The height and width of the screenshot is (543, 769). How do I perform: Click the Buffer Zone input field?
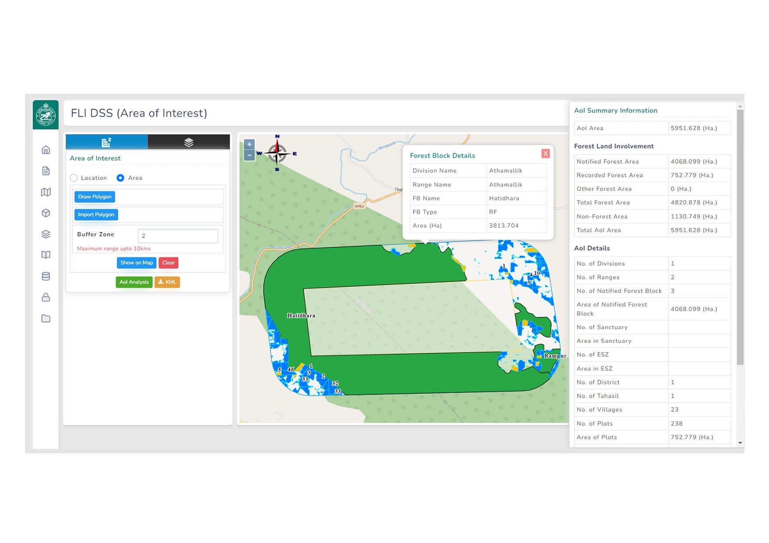[178, 236]
